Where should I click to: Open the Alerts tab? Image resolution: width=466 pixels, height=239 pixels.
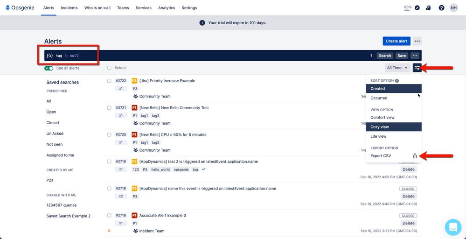click(49, 8)
